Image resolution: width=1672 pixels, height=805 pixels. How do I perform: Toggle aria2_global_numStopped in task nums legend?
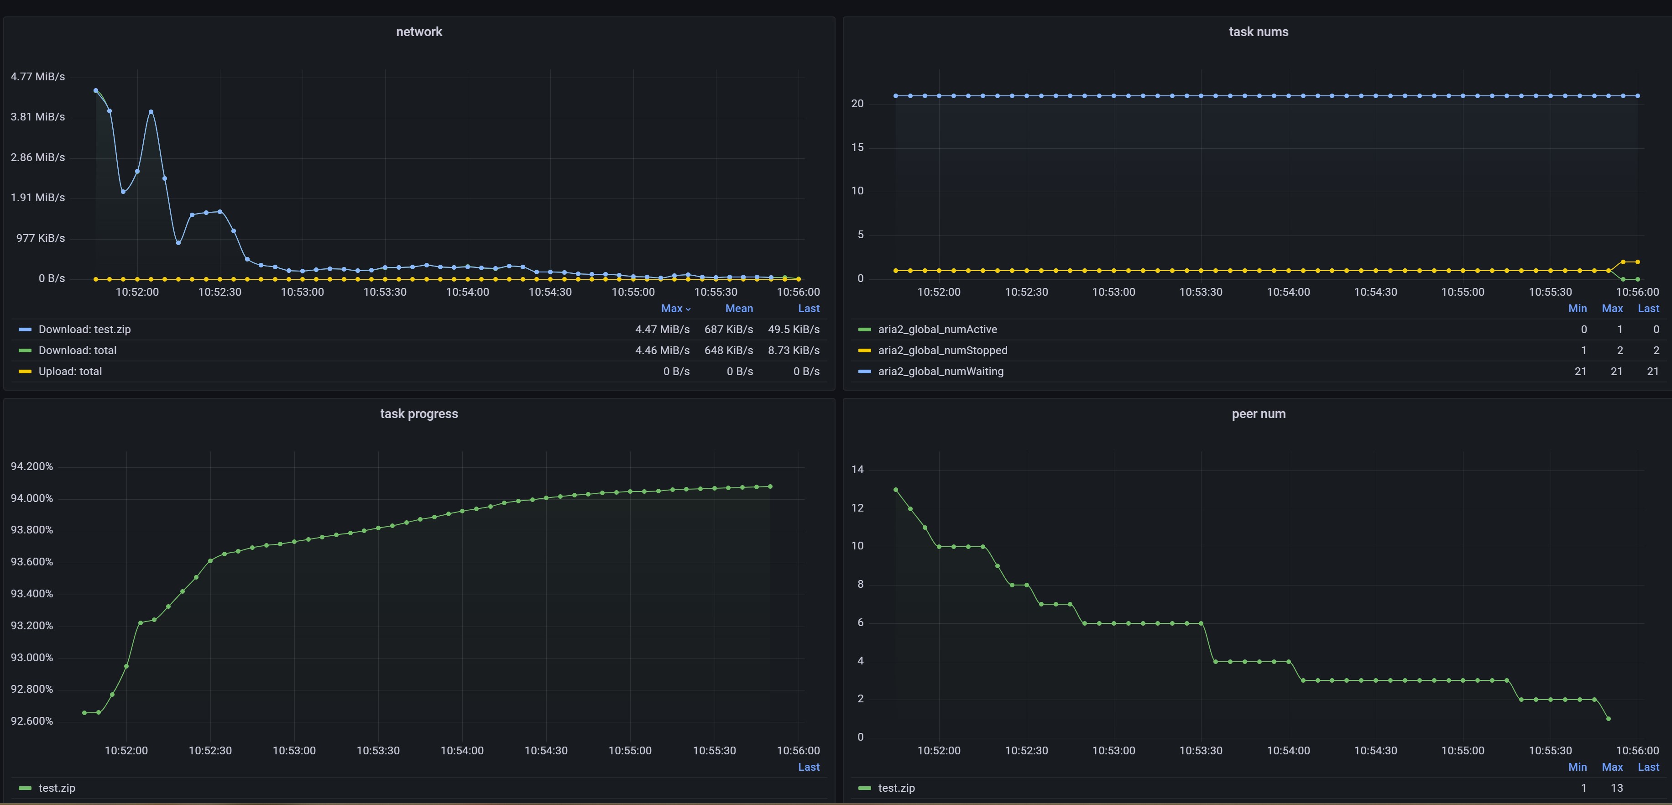point(942,350)
